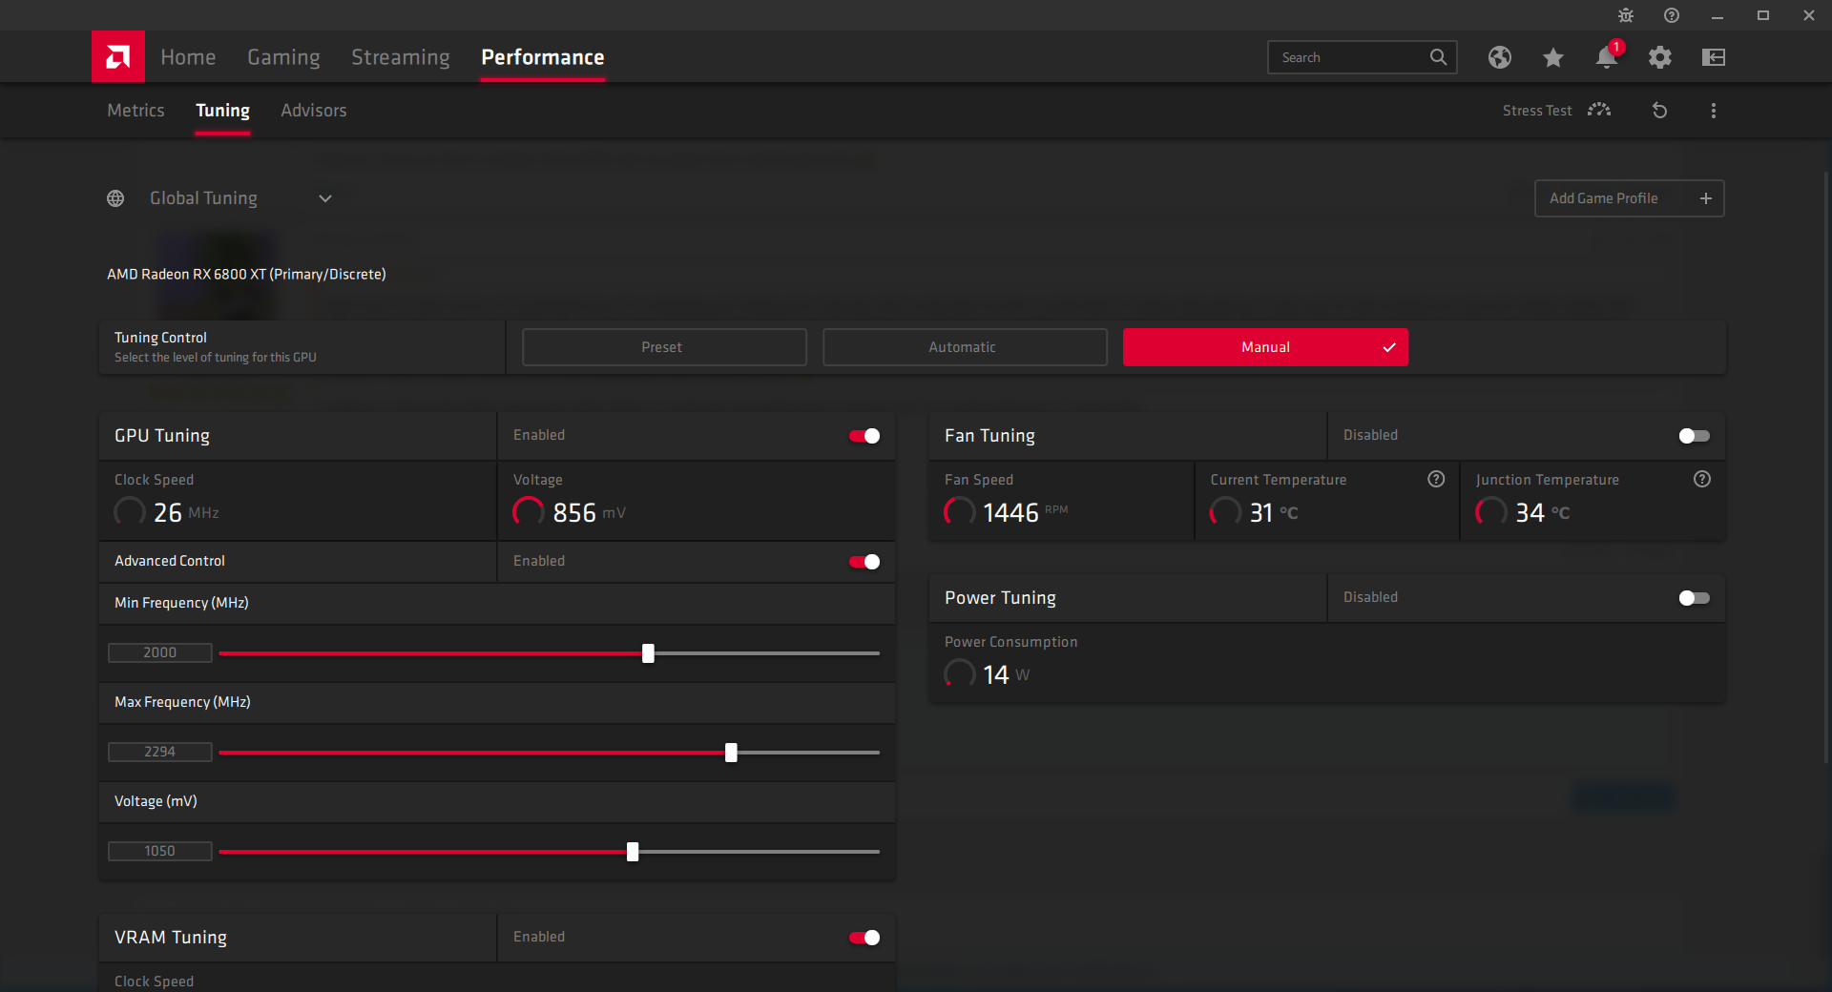Screen dimensions: 1832x992
Task: Open Junction Temperature help icon
Action: point(1702,479)
